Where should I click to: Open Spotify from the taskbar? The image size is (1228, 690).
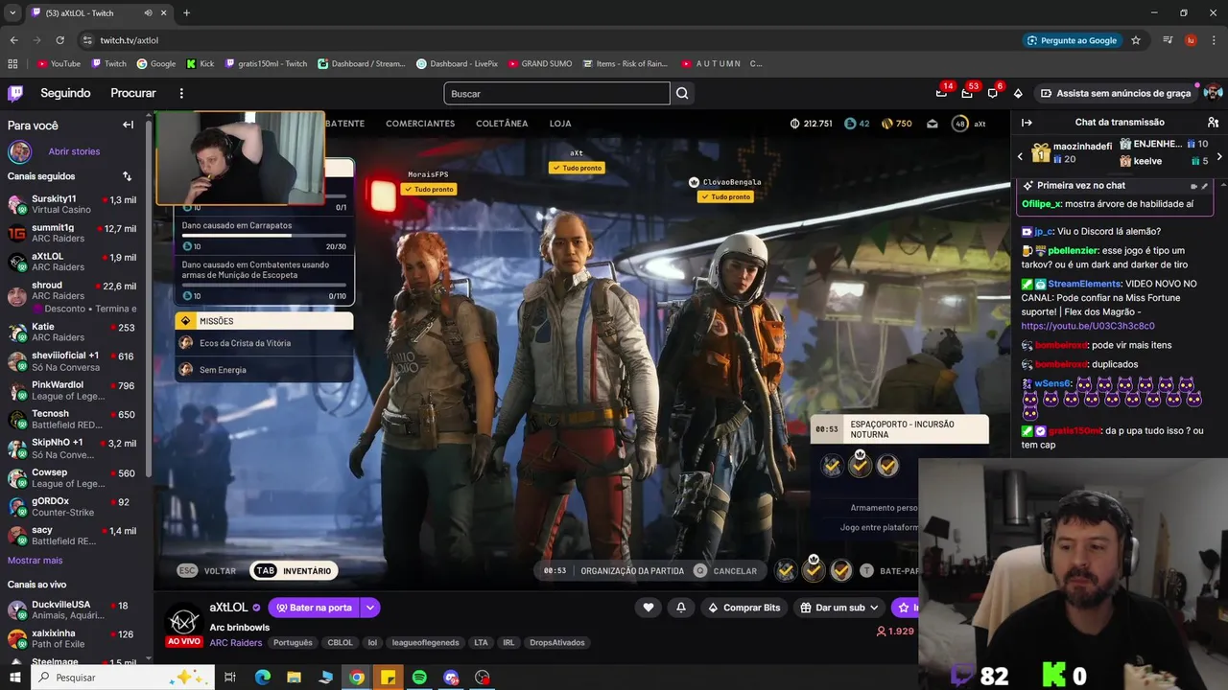419,678
